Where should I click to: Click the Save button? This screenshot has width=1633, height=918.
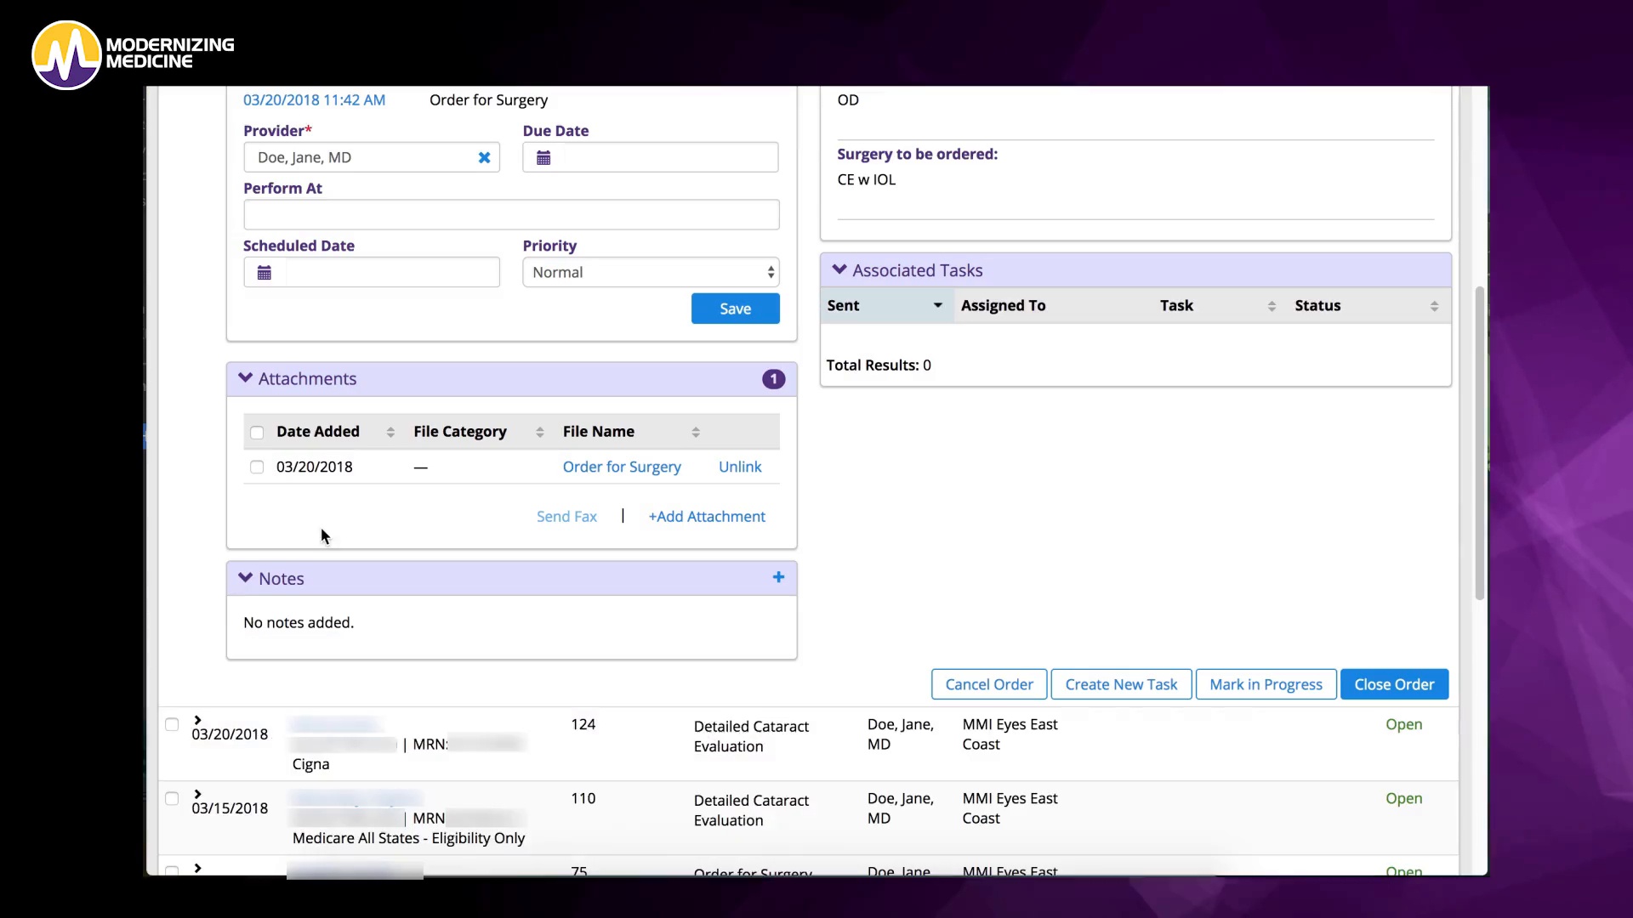click(735, 309)
